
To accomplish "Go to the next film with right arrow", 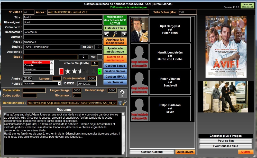I will coord(124,34).
